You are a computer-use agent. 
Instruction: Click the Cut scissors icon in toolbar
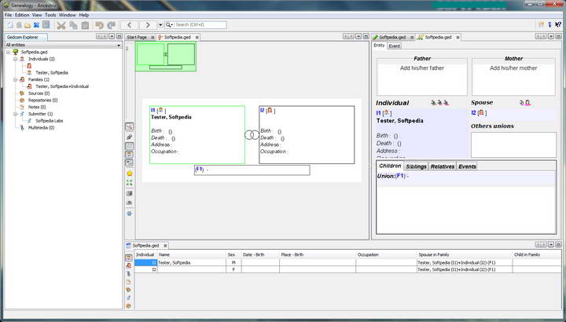tap(61, 25)
